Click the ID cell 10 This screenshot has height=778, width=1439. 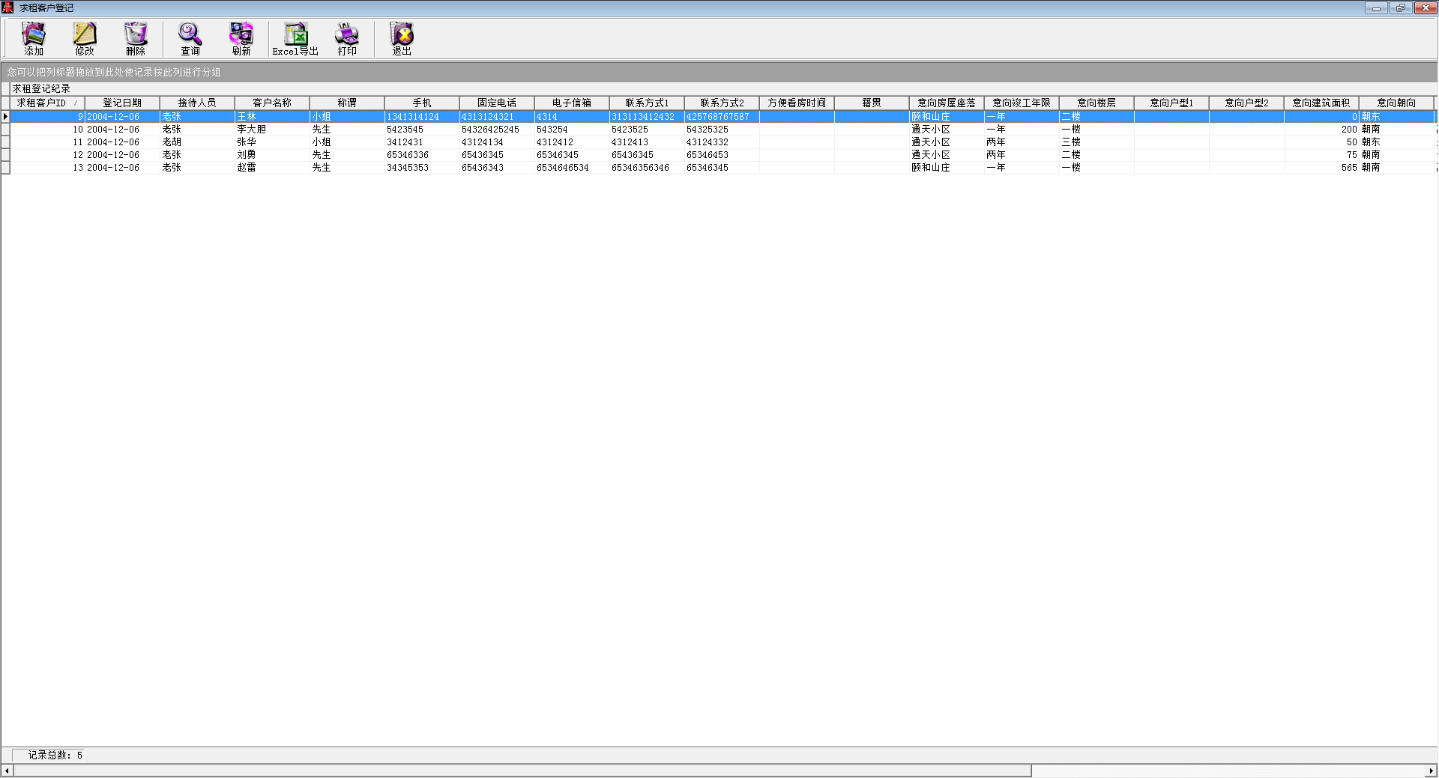[x=47, y=130]
